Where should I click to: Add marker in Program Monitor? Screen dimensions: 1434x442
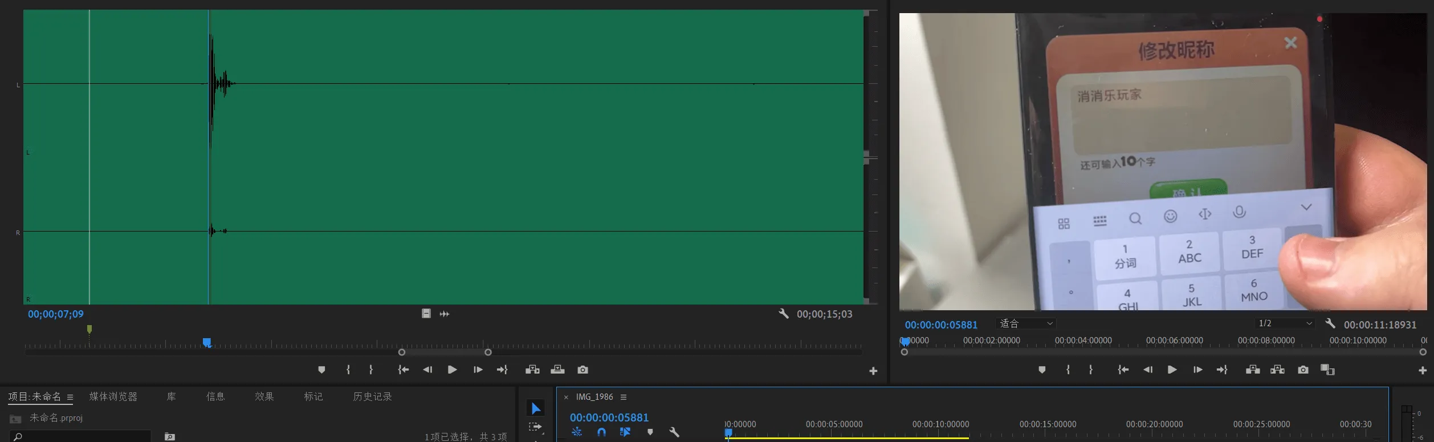click(x=1042, y=370)
